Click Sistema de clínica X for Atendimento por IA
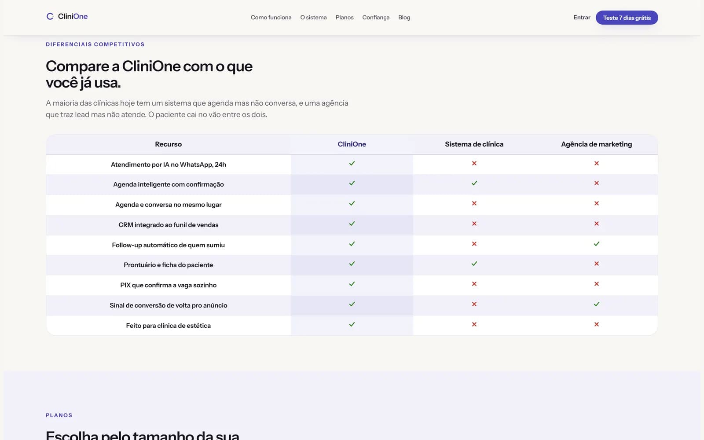The width and height of the screenshot is (704, 440). pyautogui.click(x=474, y=163)
